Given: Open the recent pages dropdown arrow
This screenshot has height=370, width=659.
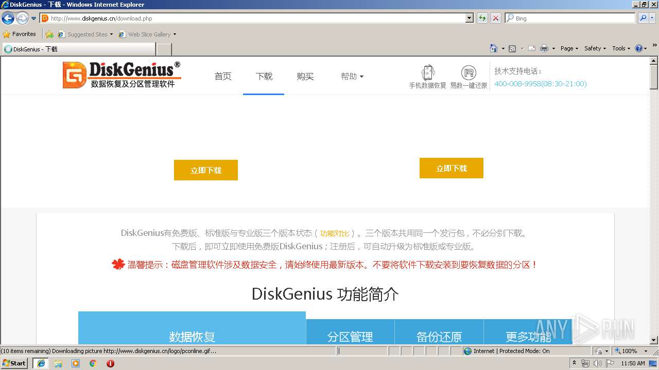Looking at the screenshot, I should [x=34, y=18].
